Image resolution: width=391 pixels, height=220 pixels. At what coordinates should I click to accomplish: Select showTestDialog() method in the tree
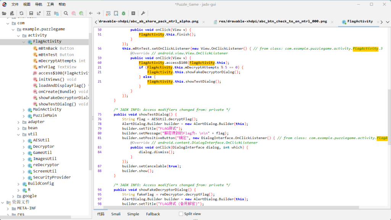[x=57, y=104]
